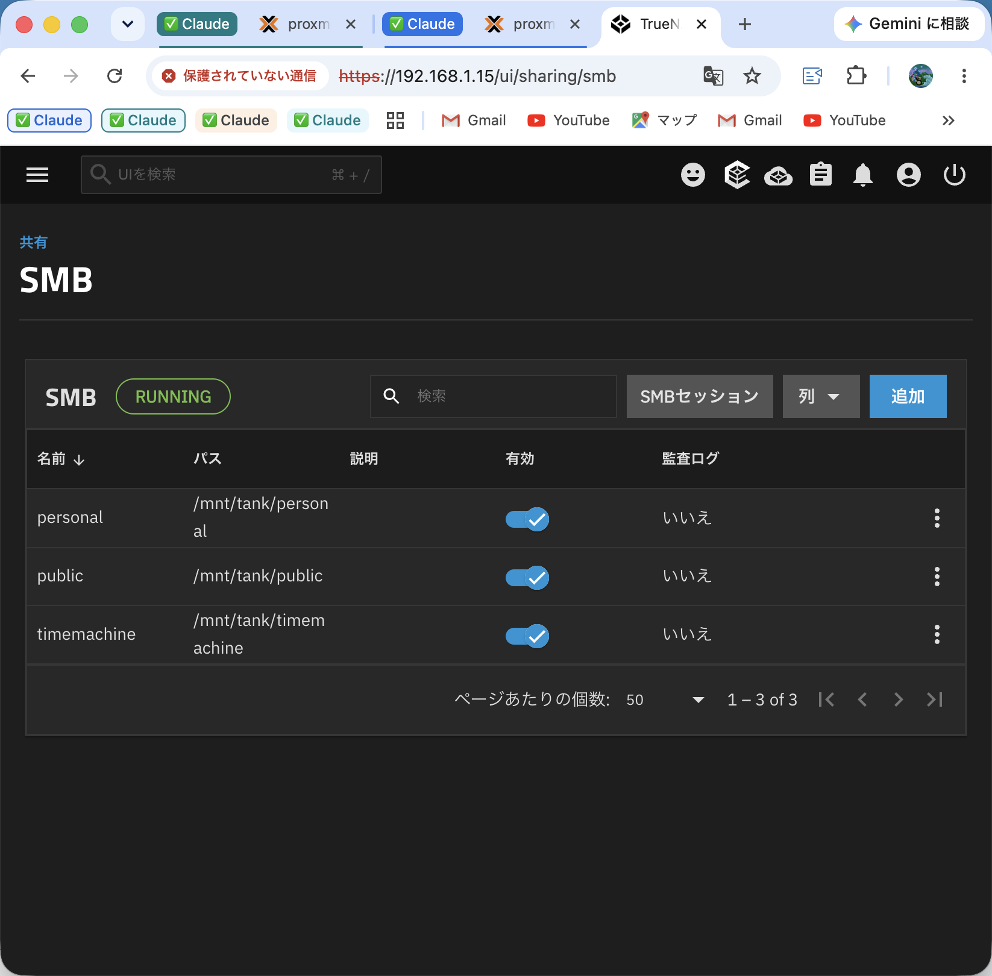Sort by the 有効 column header

click(x=520, y=459)
